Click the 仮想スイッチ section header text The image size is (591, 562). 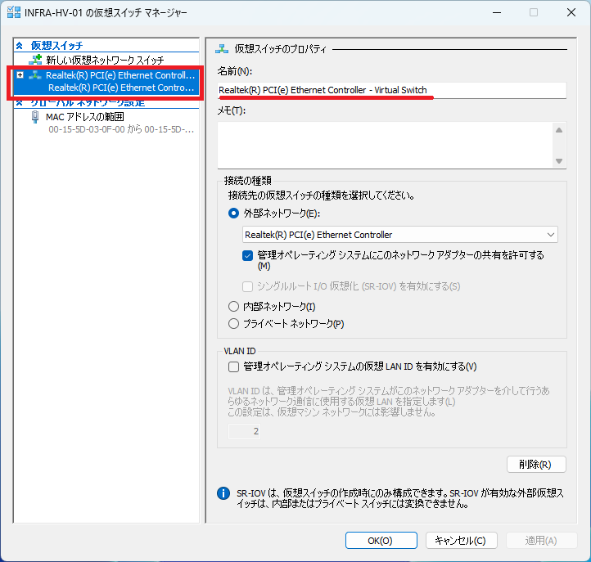(56, 46)
